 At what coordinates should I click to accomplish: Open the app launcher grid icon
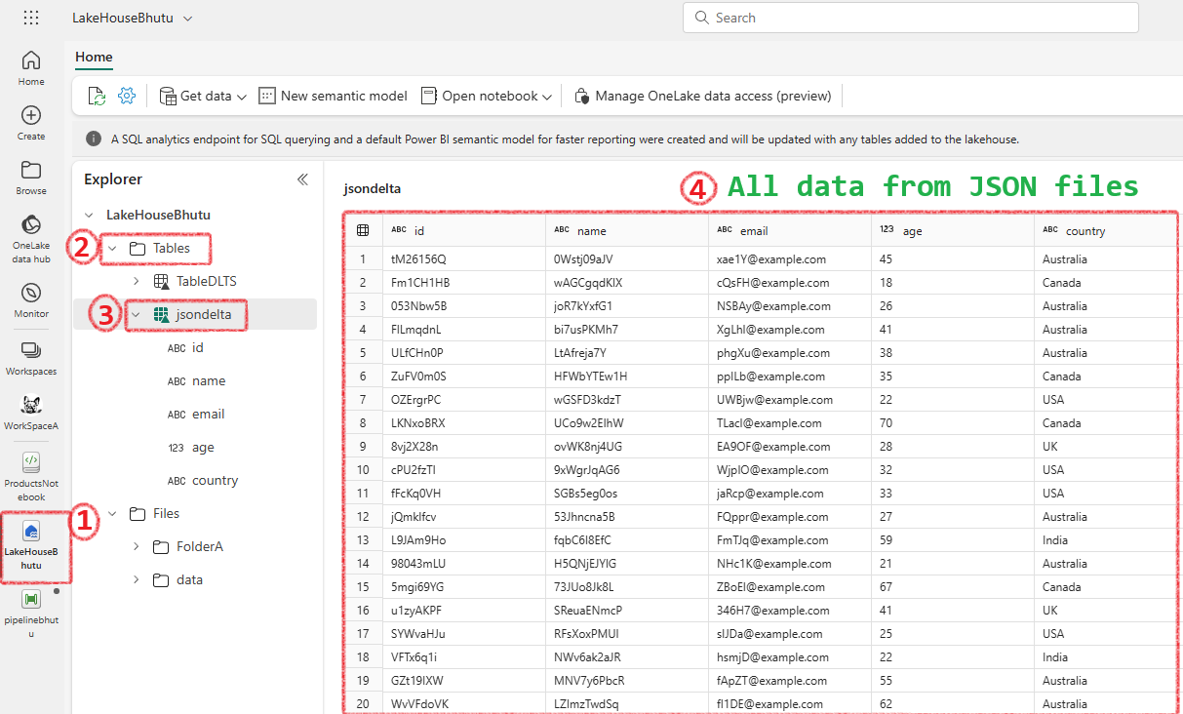tap(31, 18)
